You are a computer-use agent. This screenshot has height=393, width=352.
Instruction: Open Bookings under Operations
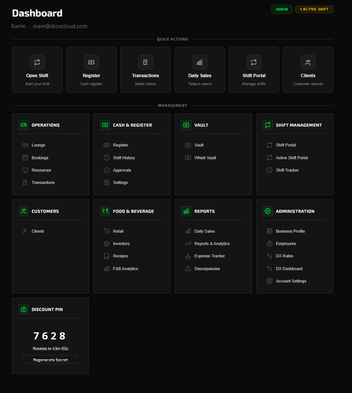click(40, 158)
